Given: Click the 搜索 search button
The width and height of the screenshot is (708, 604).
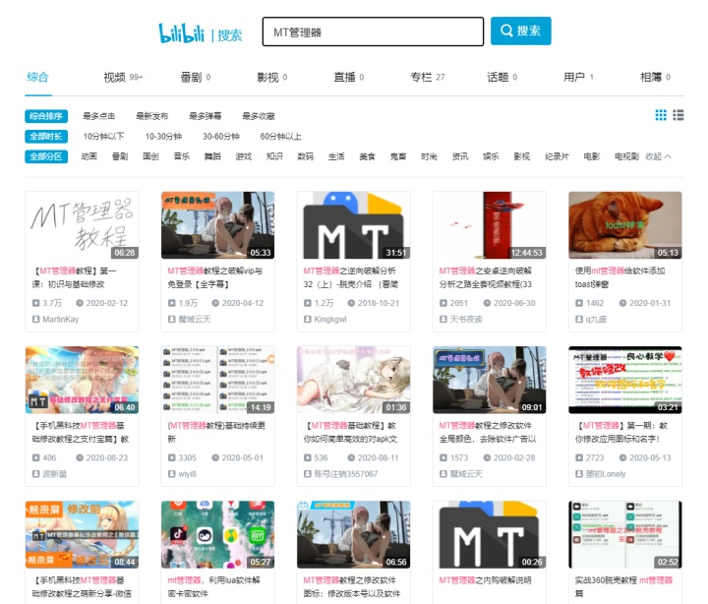Looking at the screenshot, I should coord(520,30).
